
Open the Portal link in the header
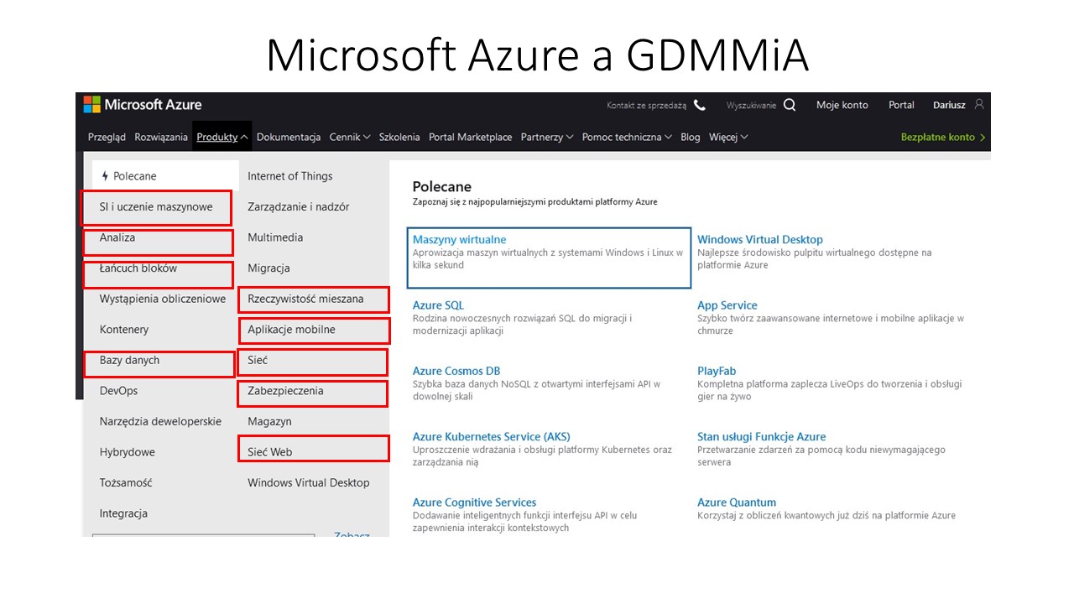point(902,105)
